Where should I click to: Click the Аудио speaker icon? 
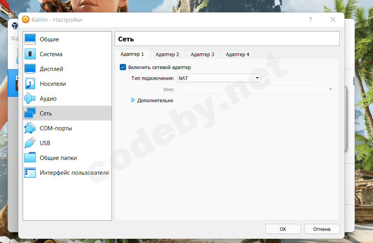coord(30,98)
